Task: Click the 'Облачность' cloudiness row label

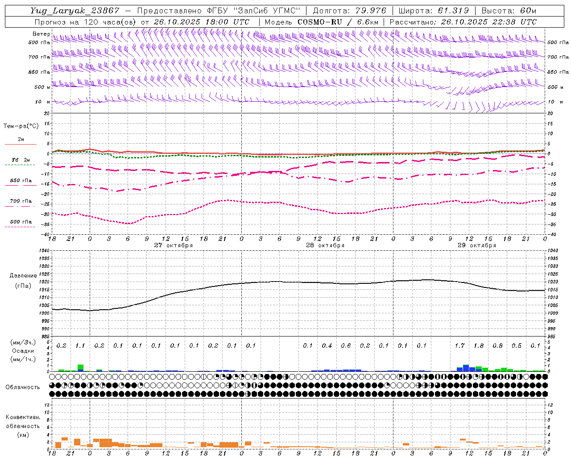Action: (x=22, y=387)
